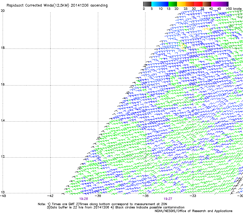This screenshot has width=243, height=213.
Task: Click the longitude label '-42'
Action: click(50, 196)
